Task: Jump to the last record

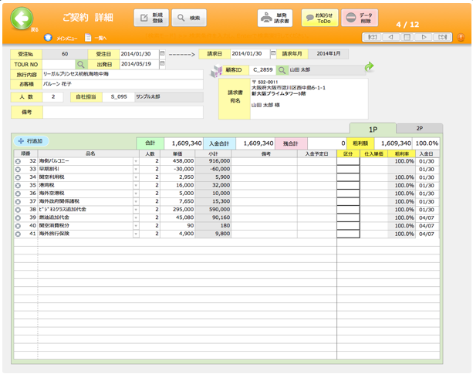Action: [x=442, y=37]
